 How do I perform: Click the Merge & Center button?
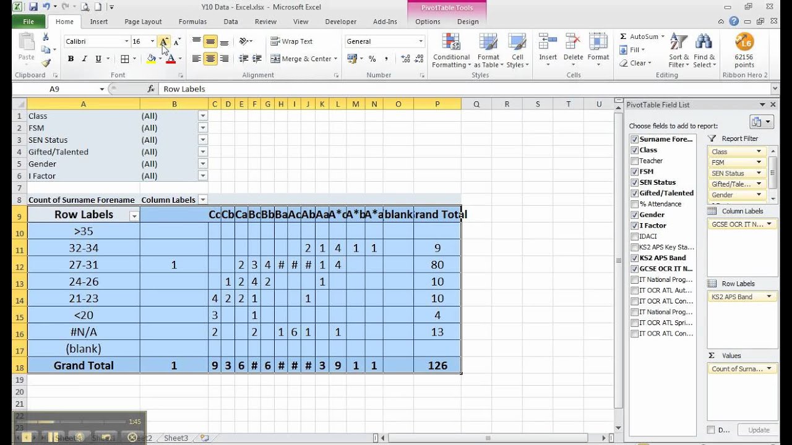pyautogui.click(x=303, y=59)
